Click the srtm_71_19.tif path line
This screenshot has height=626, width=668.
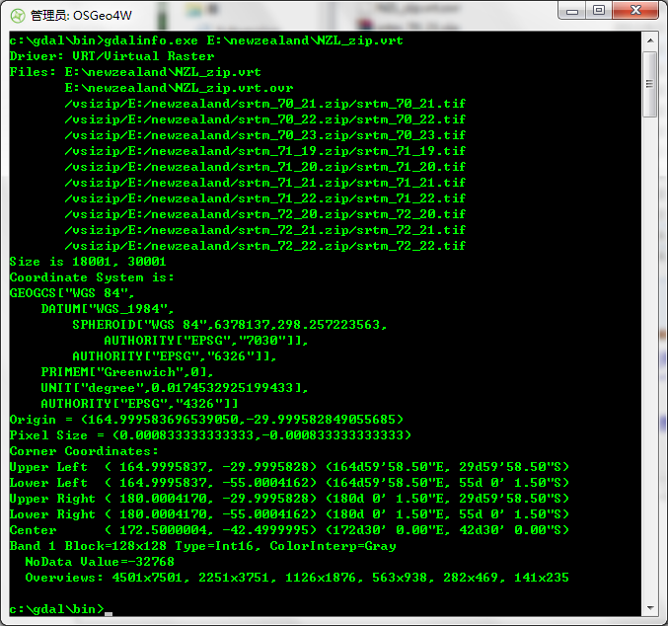point(265,151)
